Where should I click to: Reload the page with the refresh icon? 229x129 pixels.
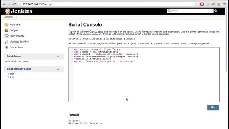tap(14, 4)
